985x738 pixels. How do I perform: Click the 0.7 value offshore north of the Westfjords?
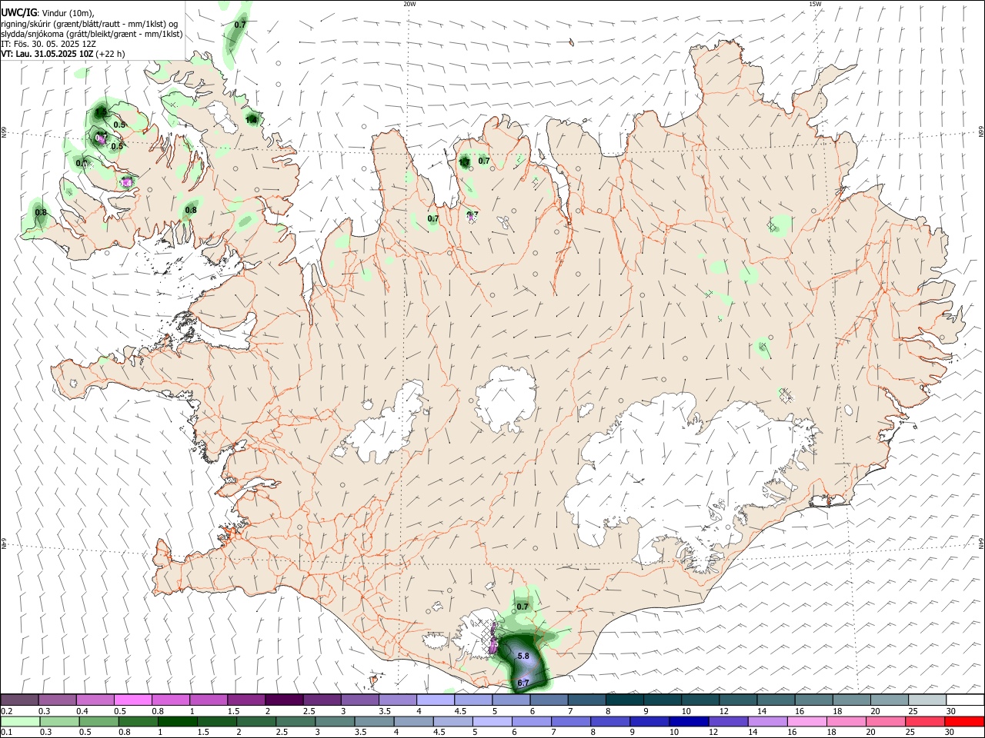pyautogui.click(x=240, y=25)
